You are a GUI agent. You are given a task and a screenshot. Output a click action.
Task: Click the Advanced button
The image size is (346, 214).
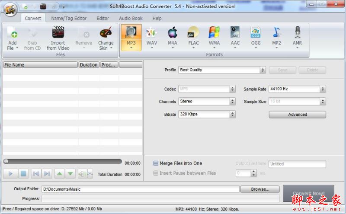pyautogui.click(x=297, y=114)
